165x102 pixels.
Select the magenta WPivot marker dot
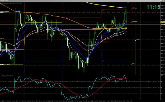[x=132, y=9]
